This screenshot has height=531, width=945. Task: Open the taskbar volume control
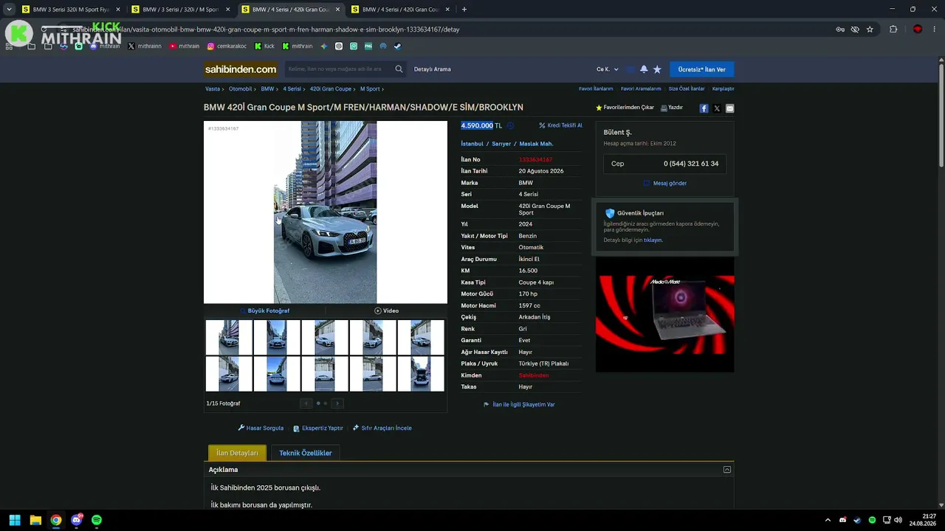898,520
